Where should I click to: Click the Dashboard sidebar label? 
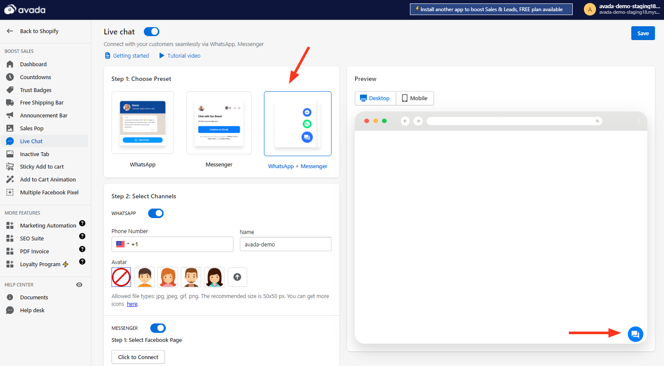33,64
